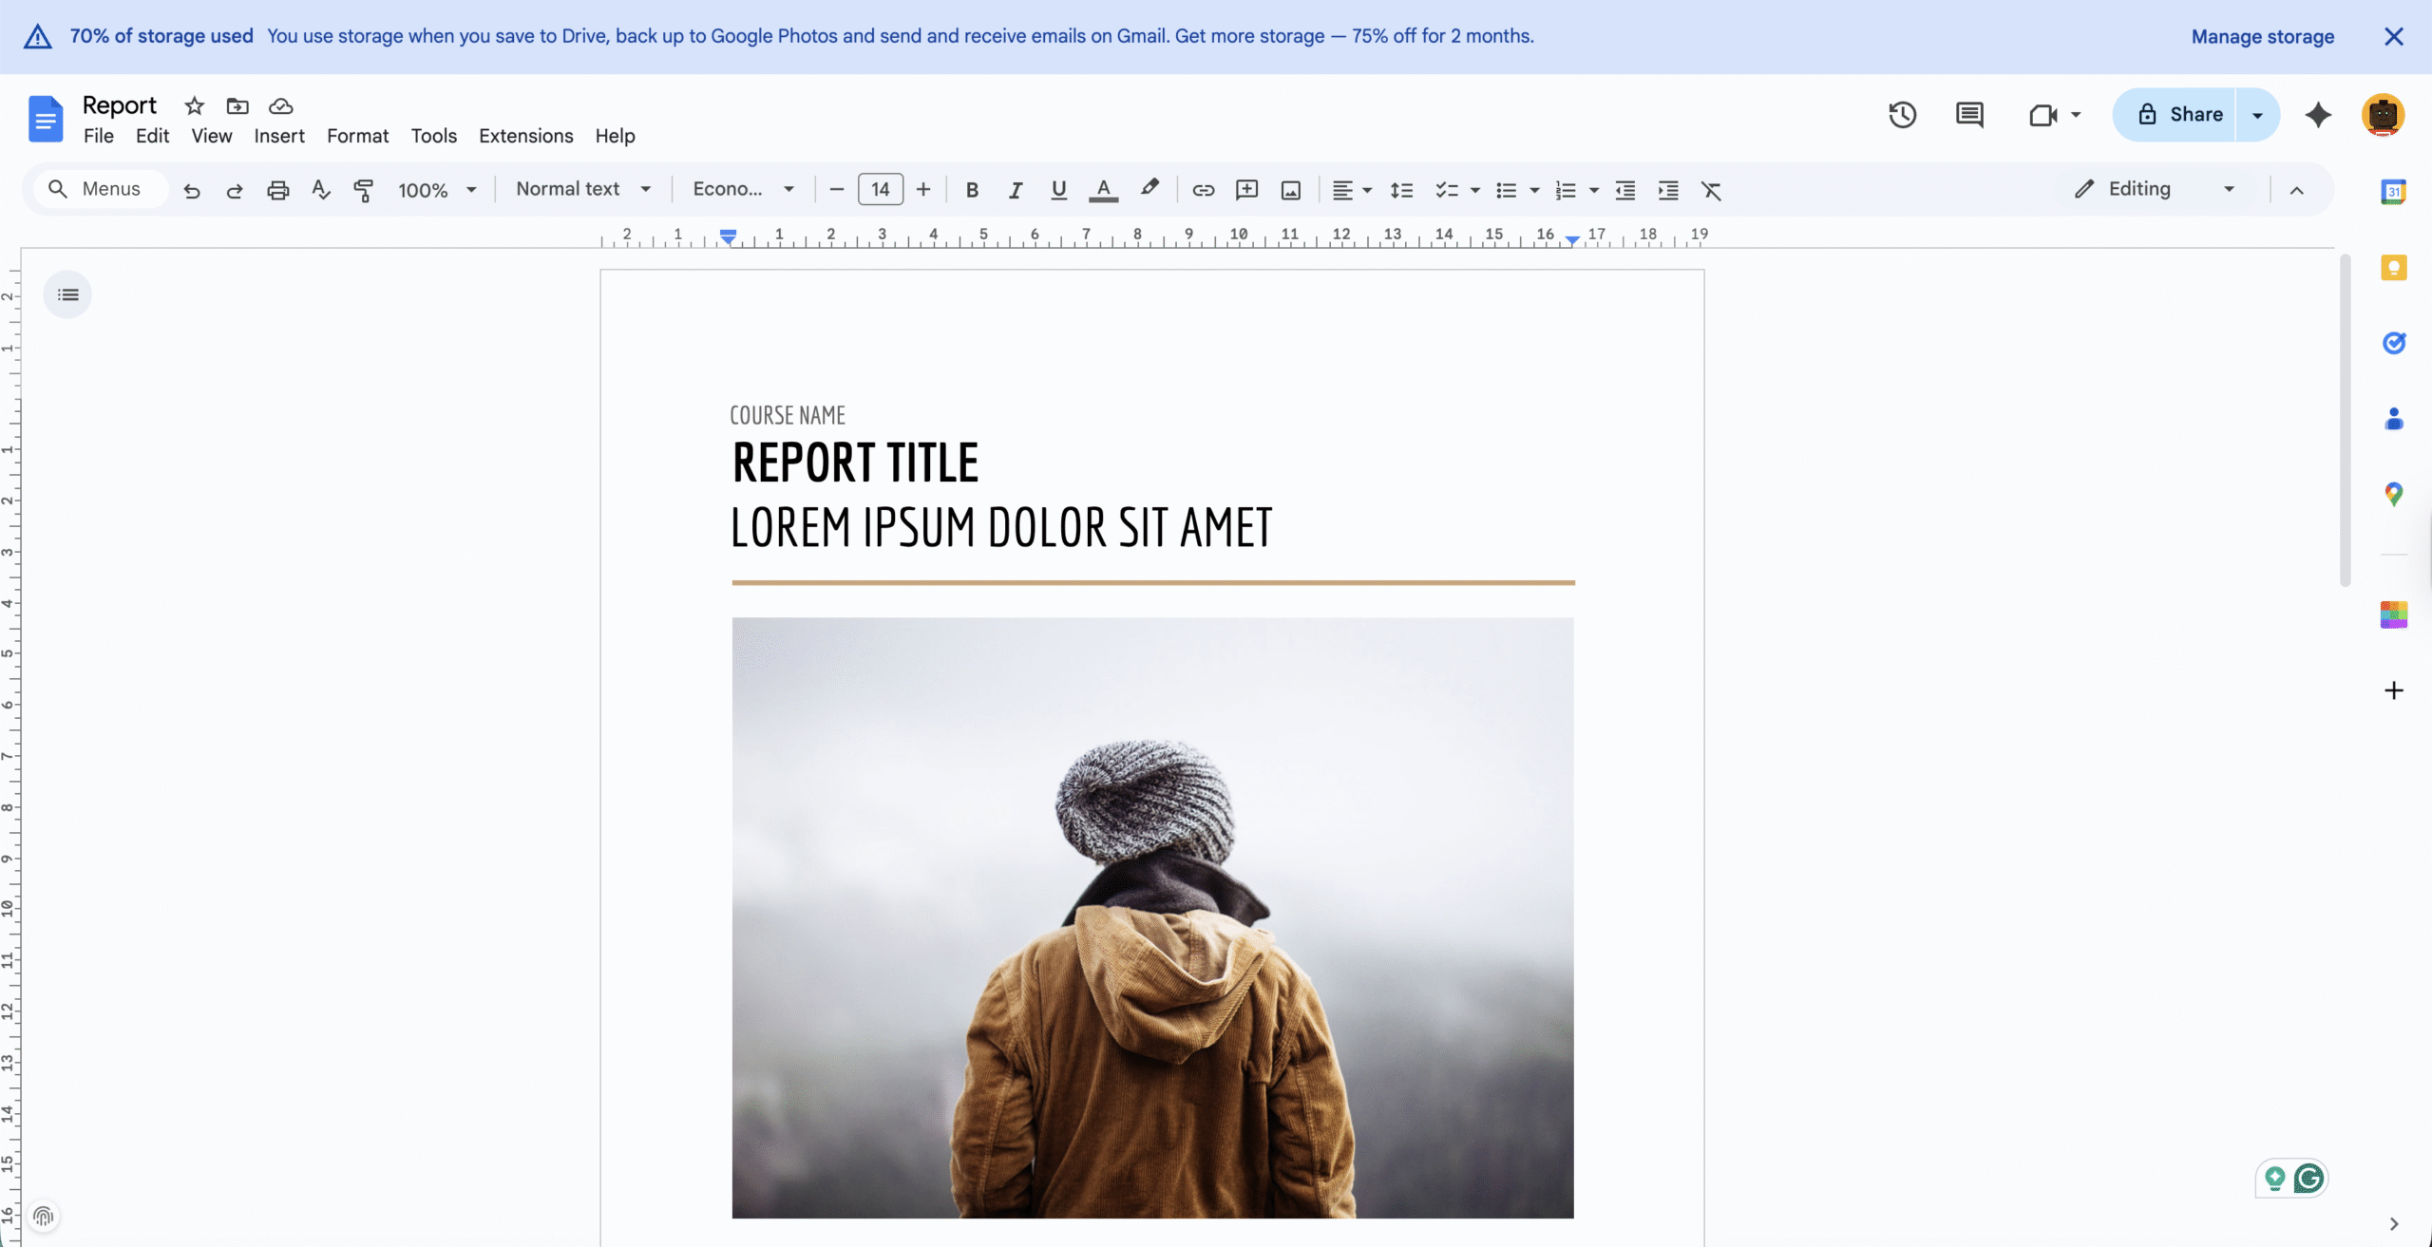Screen dimensions: 2432x1247
Task: Open the Format menu
Action: tap(357, 136)
